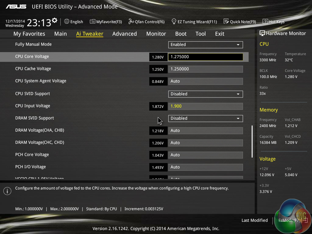Click the globe language icon

tap(67, 22)
